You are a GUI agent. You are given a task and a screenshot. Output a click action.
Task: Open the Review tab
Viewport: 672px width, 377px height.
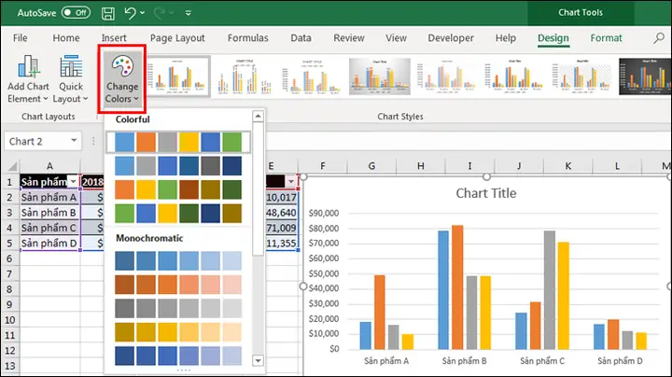[349, 37]
